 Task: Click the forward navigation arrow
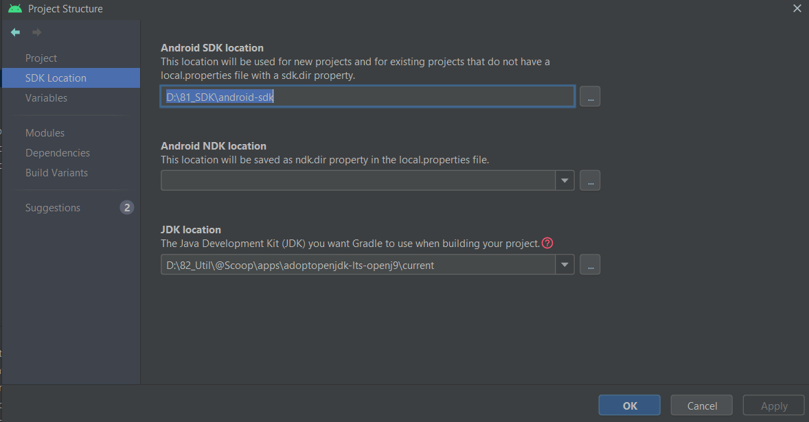[36, 32]
